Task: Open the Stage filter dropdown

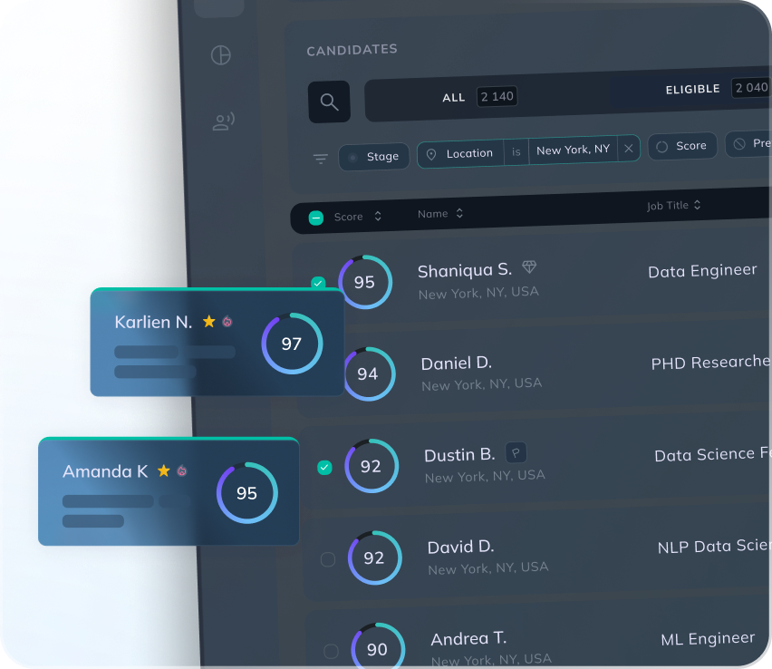Action: click(374, 157)
